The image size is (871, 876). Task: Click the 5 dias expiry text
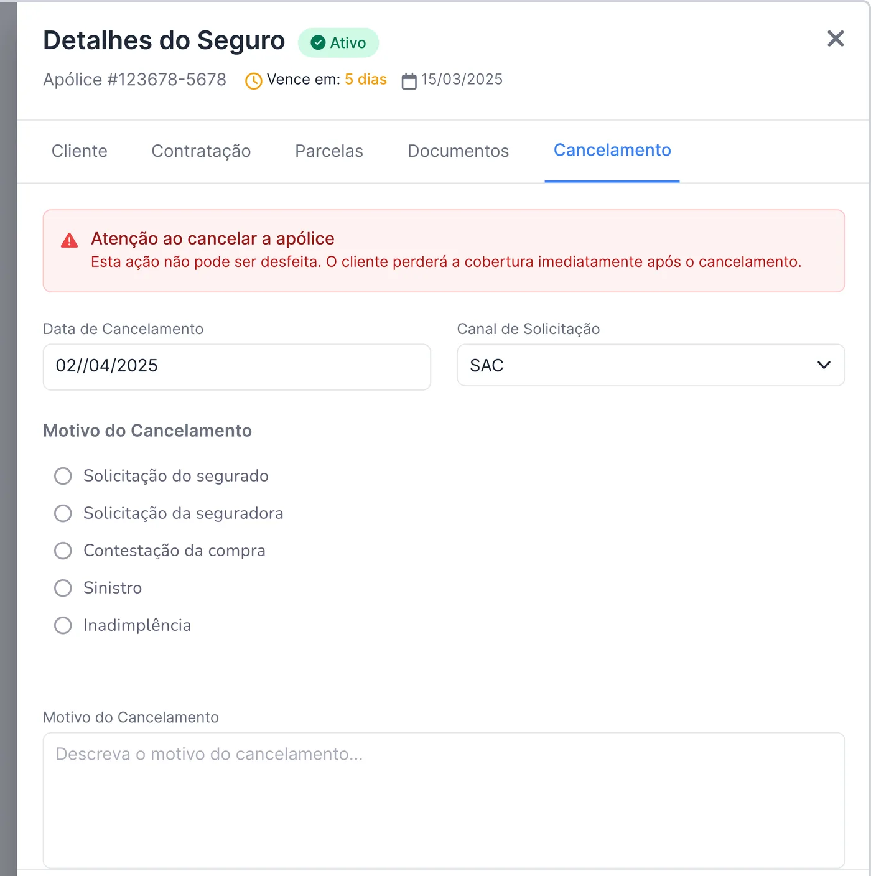[366, 80]
